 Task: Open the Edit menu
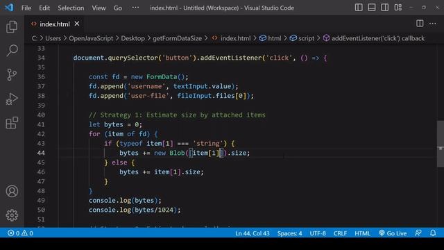pyautogui.click(x=44, y=8)
